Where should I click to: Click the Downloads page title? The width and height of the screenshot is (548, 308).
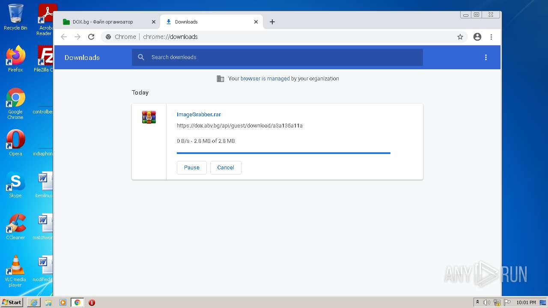[82, 57]
